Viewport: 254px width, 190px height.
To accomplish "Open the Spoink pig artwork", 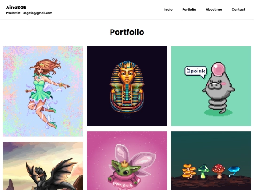I will click(x=211, y=86).
